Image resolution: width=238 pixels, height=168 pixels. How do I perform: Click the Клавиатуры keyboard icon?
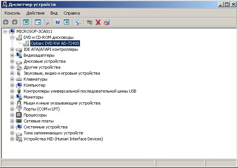pyautogui.click(x=19, y=79)
